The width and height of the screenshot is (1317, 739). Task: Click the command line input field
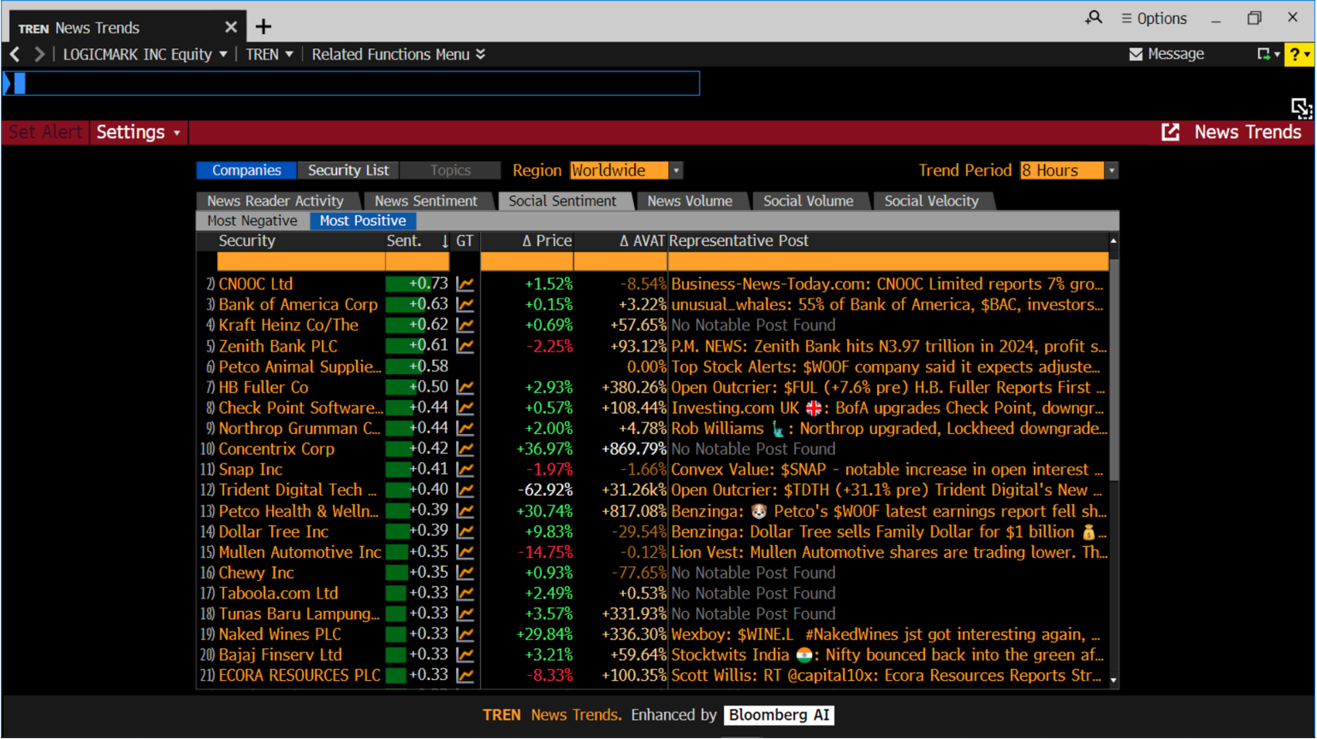[352, 83]
